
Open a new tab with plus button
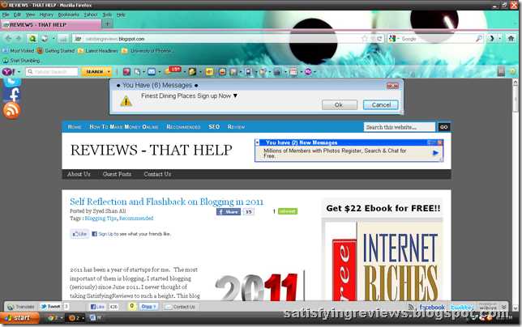[x=107, y=24]
